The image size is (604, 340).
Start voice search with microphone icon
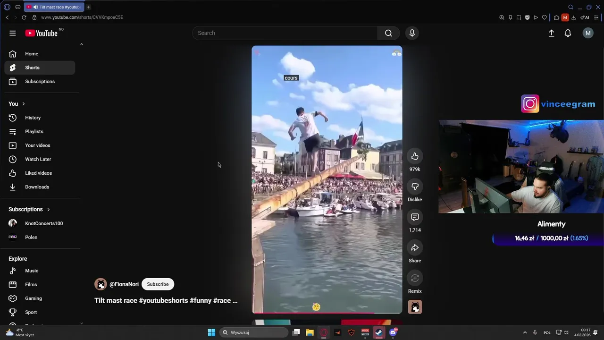tap(412, 33)
